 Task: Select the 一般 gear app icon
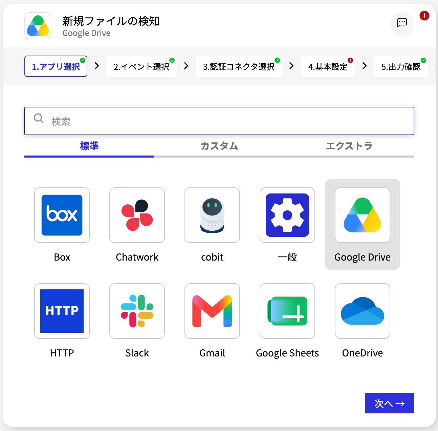(287, 215)
